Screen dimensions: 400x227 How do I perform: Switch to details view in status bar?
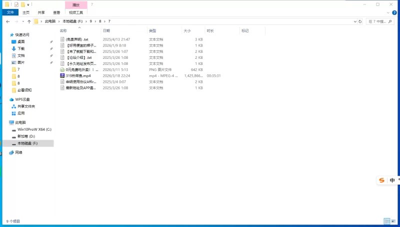tap(387, 221)
